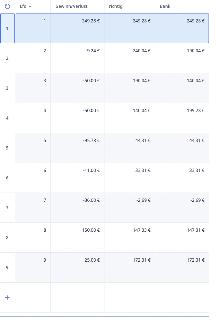Screen dimensions: 216x320
Task: Click Bank cell showing 199,28 €
Action: [x=182, y=118]
